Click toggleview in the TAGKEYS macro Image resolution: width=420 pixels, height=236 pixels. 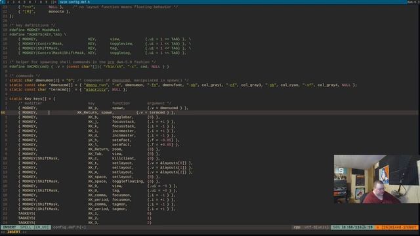point(121,43)
